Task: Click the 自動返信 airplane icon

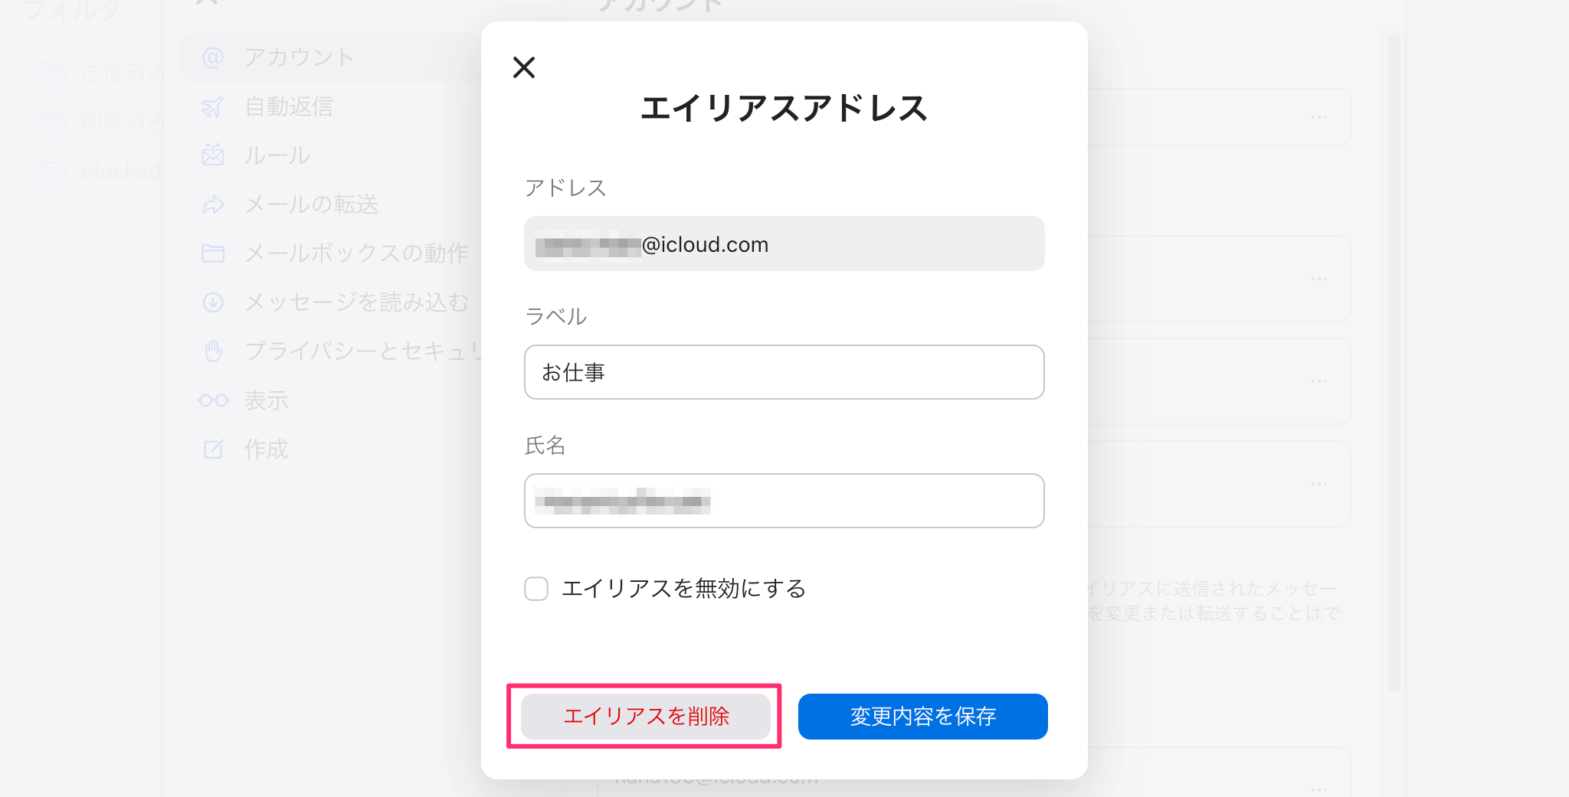Action: pyautogui.click(x=213, y=107)
